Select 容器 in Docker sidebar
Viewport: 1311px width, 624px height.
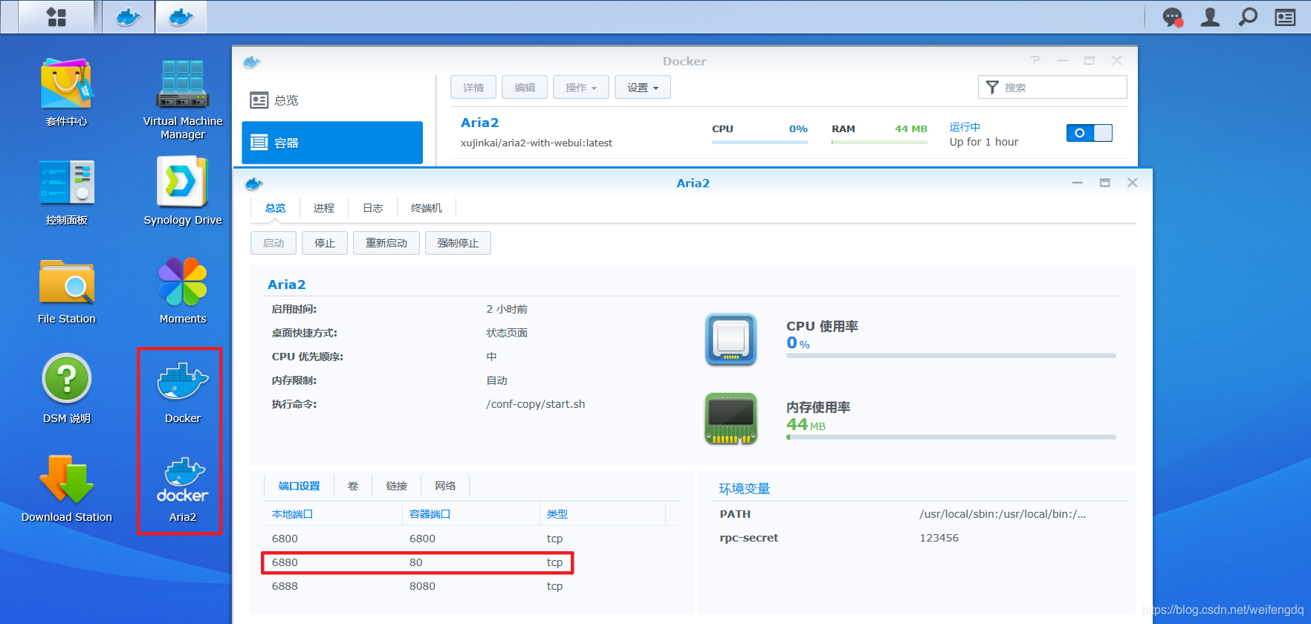tap(332, 143)
